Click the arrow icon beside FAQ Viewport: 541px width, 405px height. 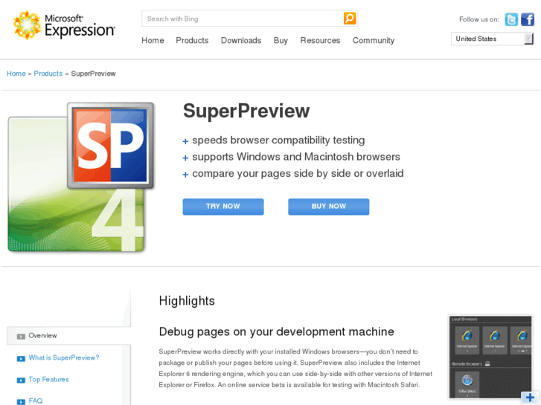coord(21,402)
